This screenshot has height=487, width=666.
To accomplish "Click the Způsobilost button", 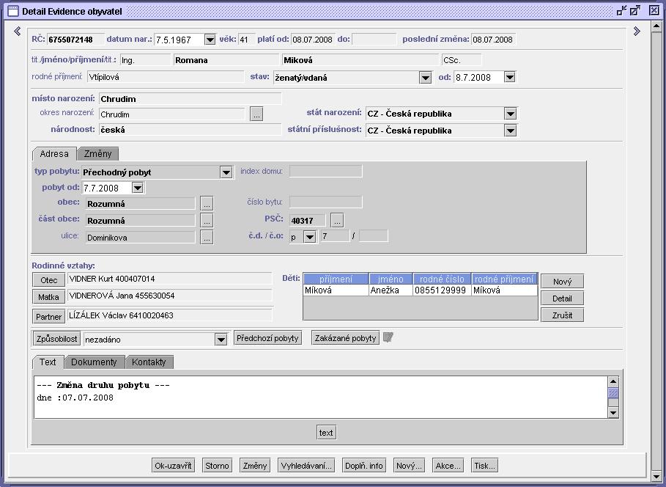I will point(57,339).
